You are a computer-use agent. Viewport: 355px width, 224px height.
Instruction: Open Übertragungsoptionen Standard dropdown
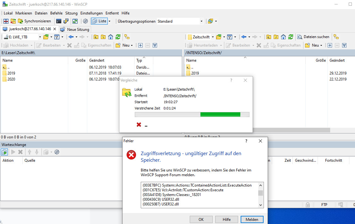(201, 21)
